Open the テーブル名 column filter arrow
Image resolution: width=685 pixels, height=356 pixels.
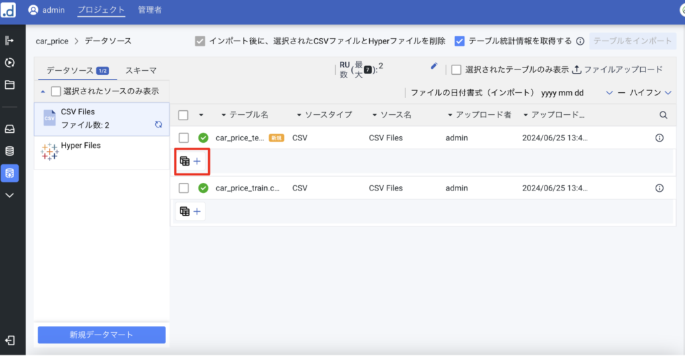[x=223, y=115]
